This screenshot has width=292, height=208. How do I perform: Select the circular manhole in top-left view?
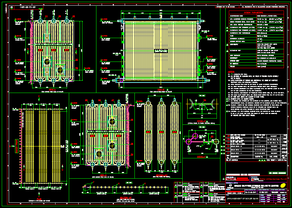tap(47, 62)
